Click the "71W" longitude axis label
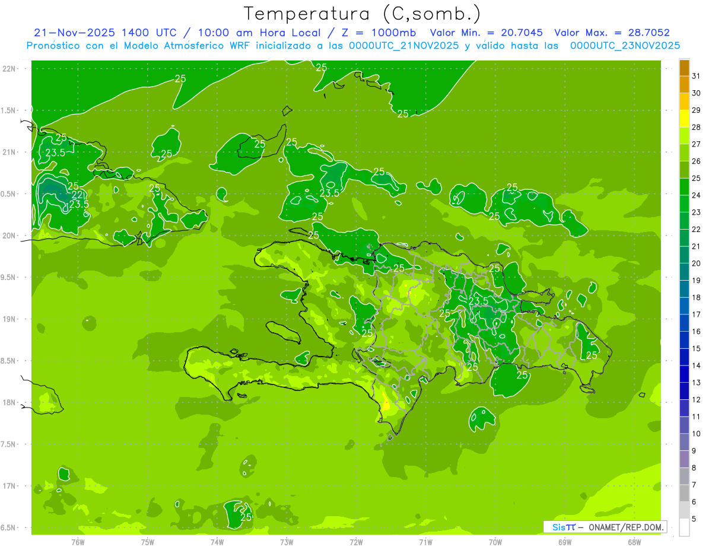The height and width of the screenshot is (550, 712). pos(425,542)
